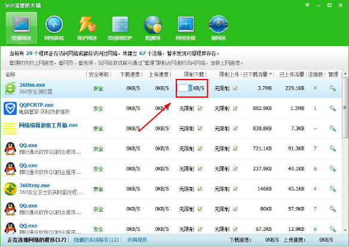349x247 pixels.
Task: Select the 882.9KB downloaded traffic cell
Action: point(262,108)
